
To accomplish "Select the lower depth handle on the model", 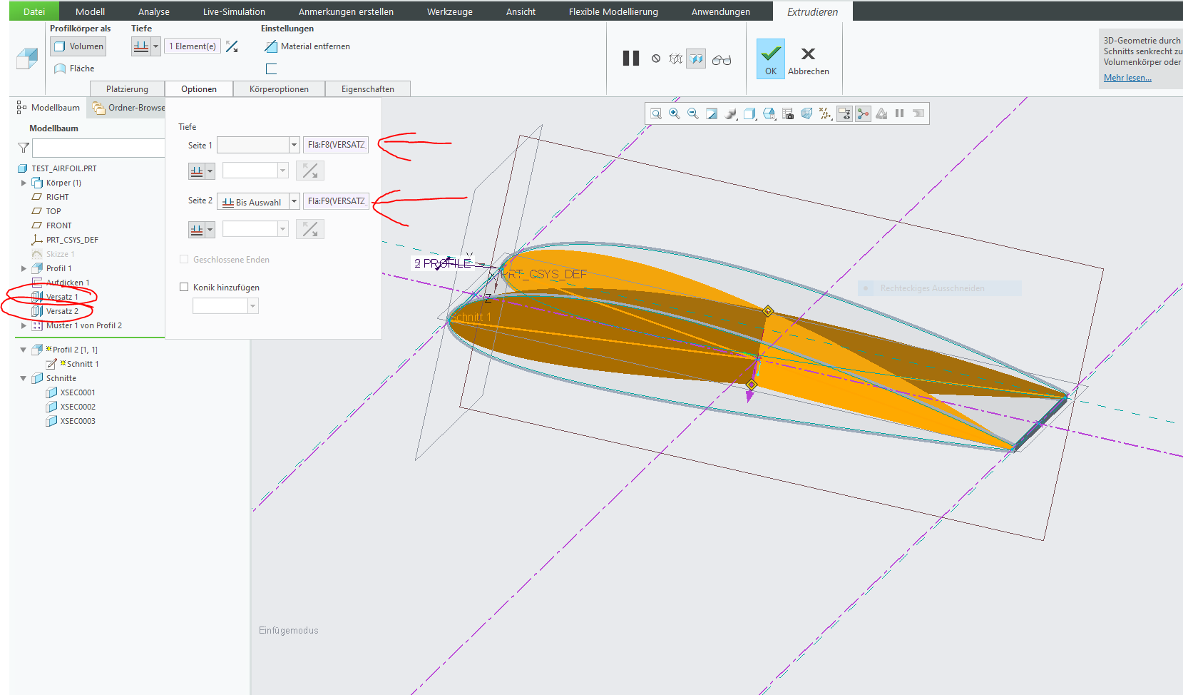I will point(751,385).
